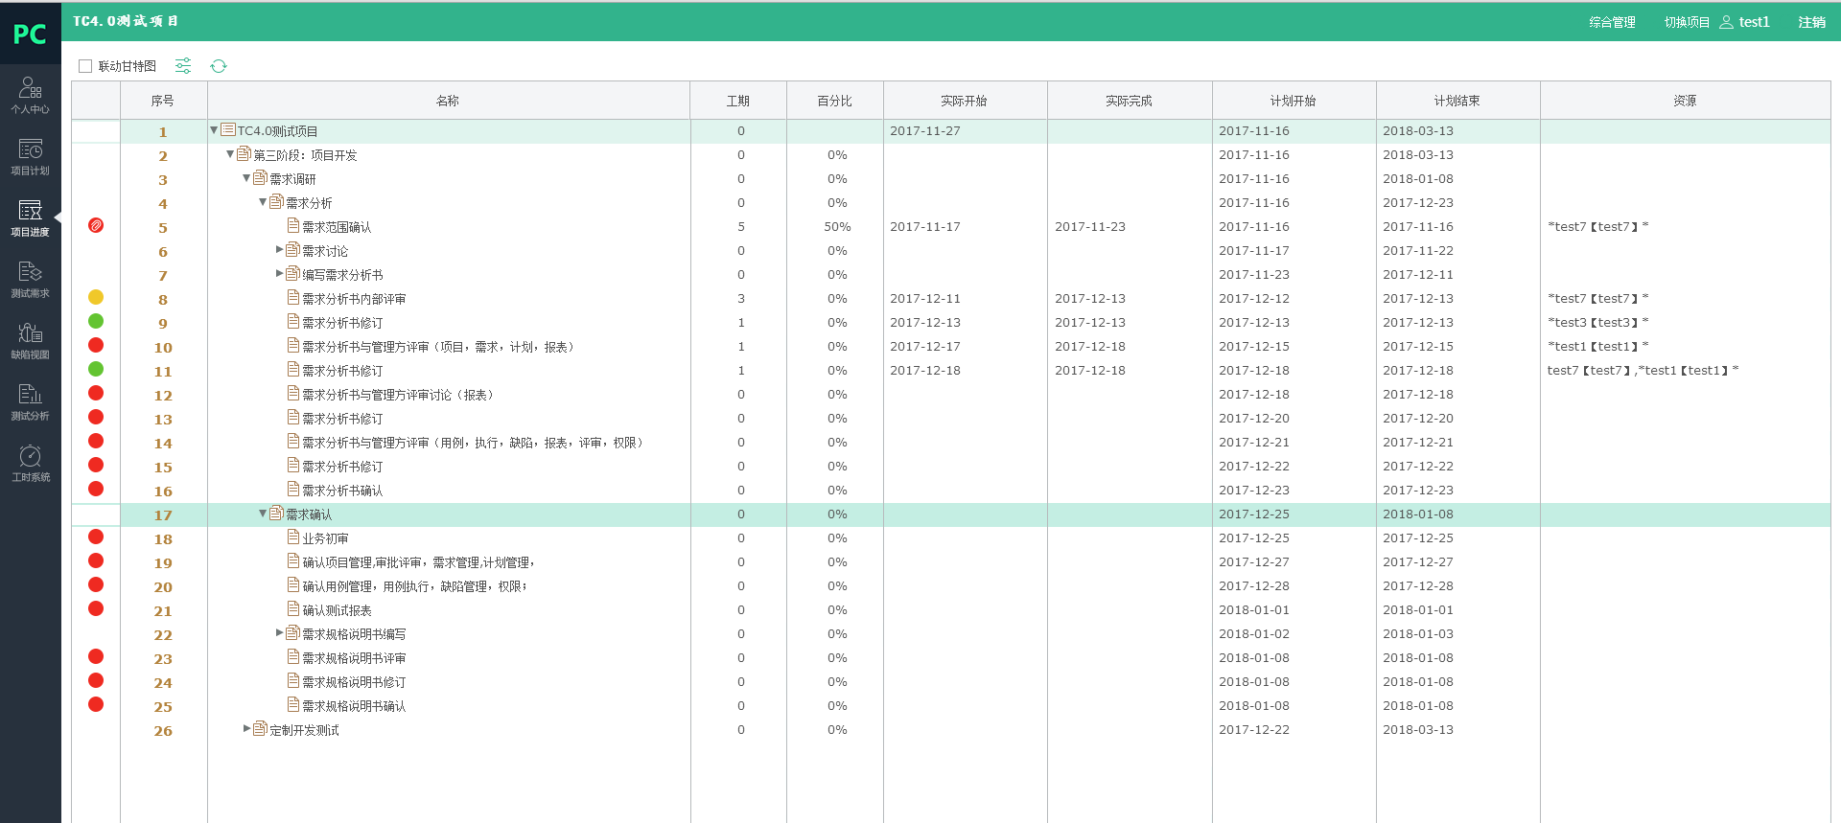Click the yellow status dot on row 8

tap(96, 298)
